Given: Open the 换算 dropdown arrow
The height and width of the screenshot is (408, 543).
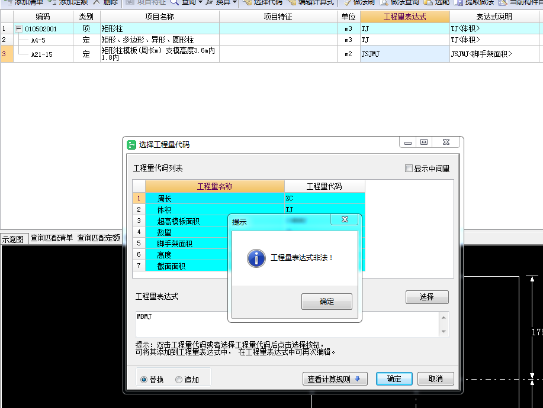Looking at the screenshot, I should 234,2.
